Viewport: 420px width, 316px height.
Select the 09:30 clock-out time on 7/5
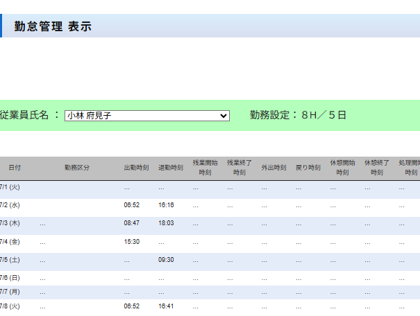(x=166, y=260)
